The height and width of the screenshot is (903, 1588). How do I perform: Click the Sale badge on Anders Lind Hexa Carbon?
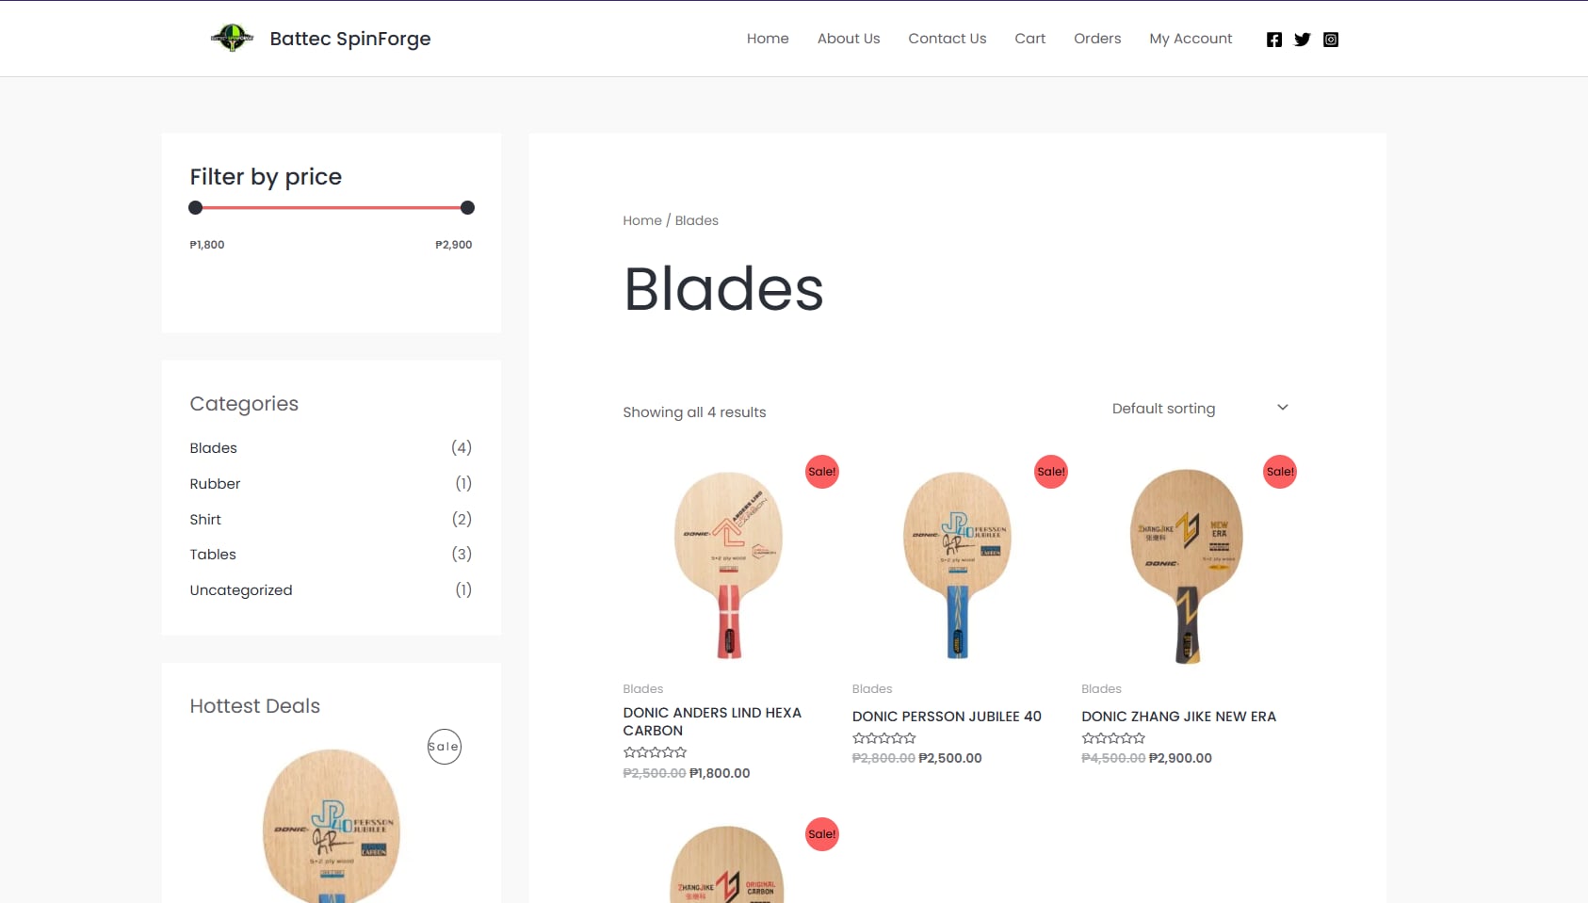pyautogui.click(x=821, y=472)
